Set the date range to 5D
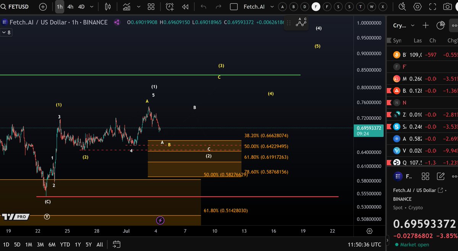The height and width of the screenshot is (251, 458). (x=17, y=244)
